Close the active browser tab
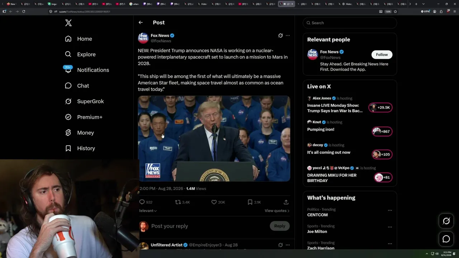Image resolution: width=459 pixels, height=258 pixels. coord(292,4)
